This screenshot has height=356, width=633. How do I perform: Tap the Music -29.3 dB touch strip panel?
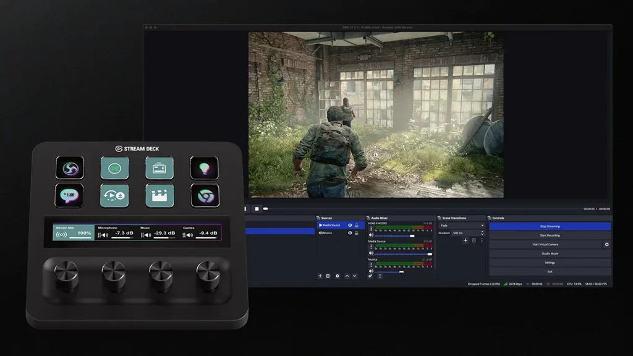pyautogui.click(x=158, y=232)
